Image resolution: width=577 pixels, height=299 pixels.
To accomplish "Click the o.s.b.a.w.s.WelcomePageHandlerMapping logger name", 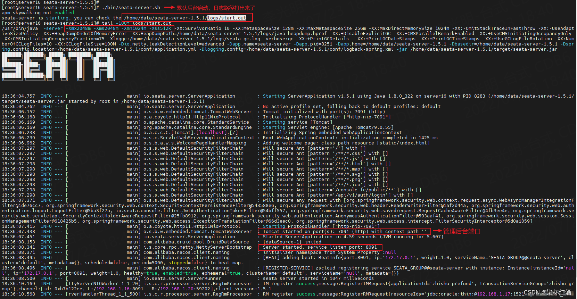I will click(x=195, y=143).
